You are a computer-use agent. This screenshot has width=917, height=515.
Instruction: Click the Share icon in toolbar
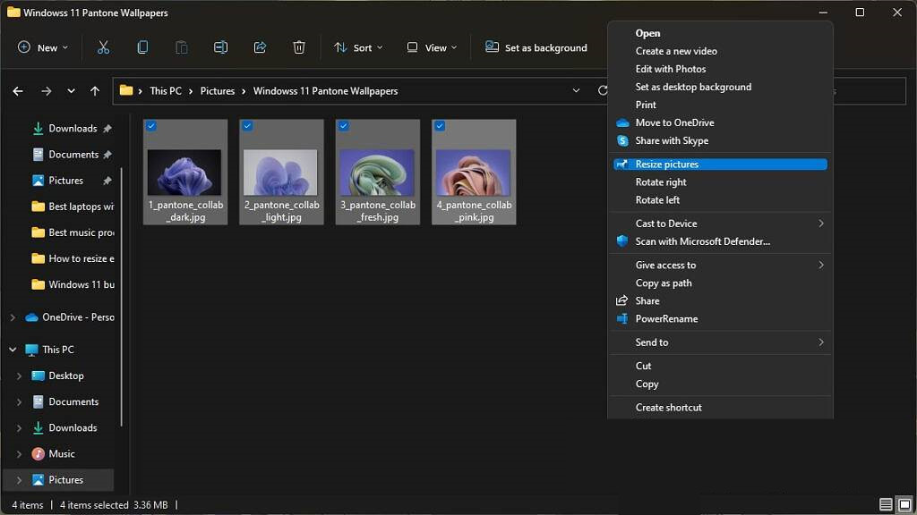(261, 47)
